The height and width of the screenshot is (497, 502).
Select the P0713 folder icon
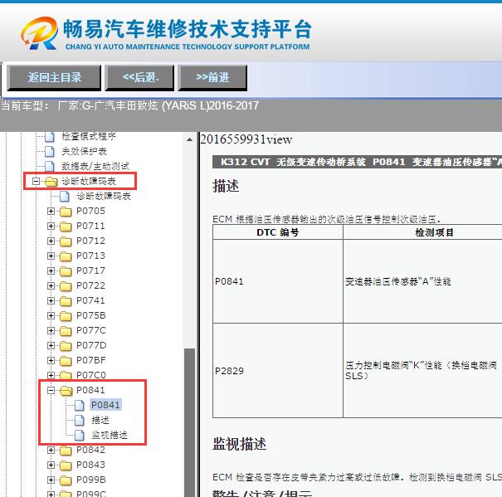click(x=66, y=256)
